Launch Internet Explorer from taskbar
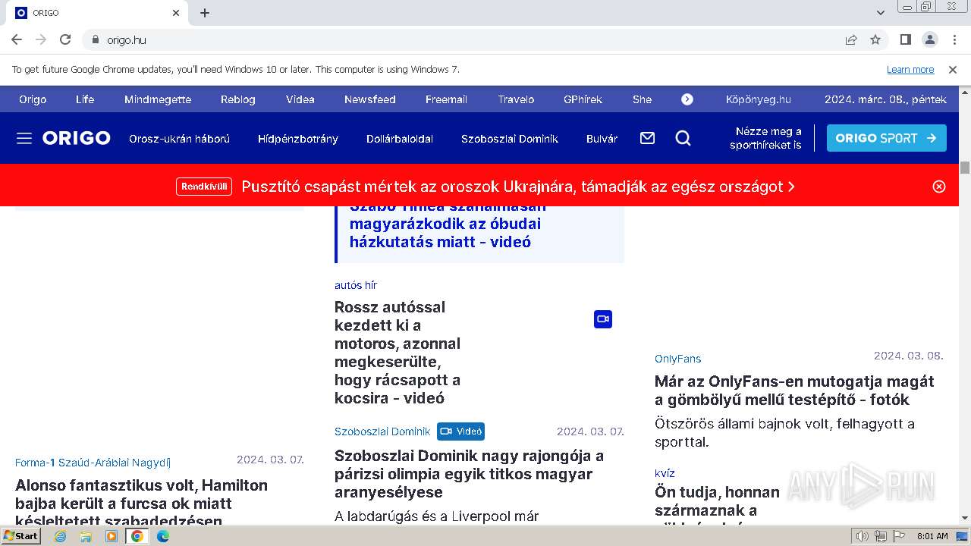971x546 pixels. [60, 536]
